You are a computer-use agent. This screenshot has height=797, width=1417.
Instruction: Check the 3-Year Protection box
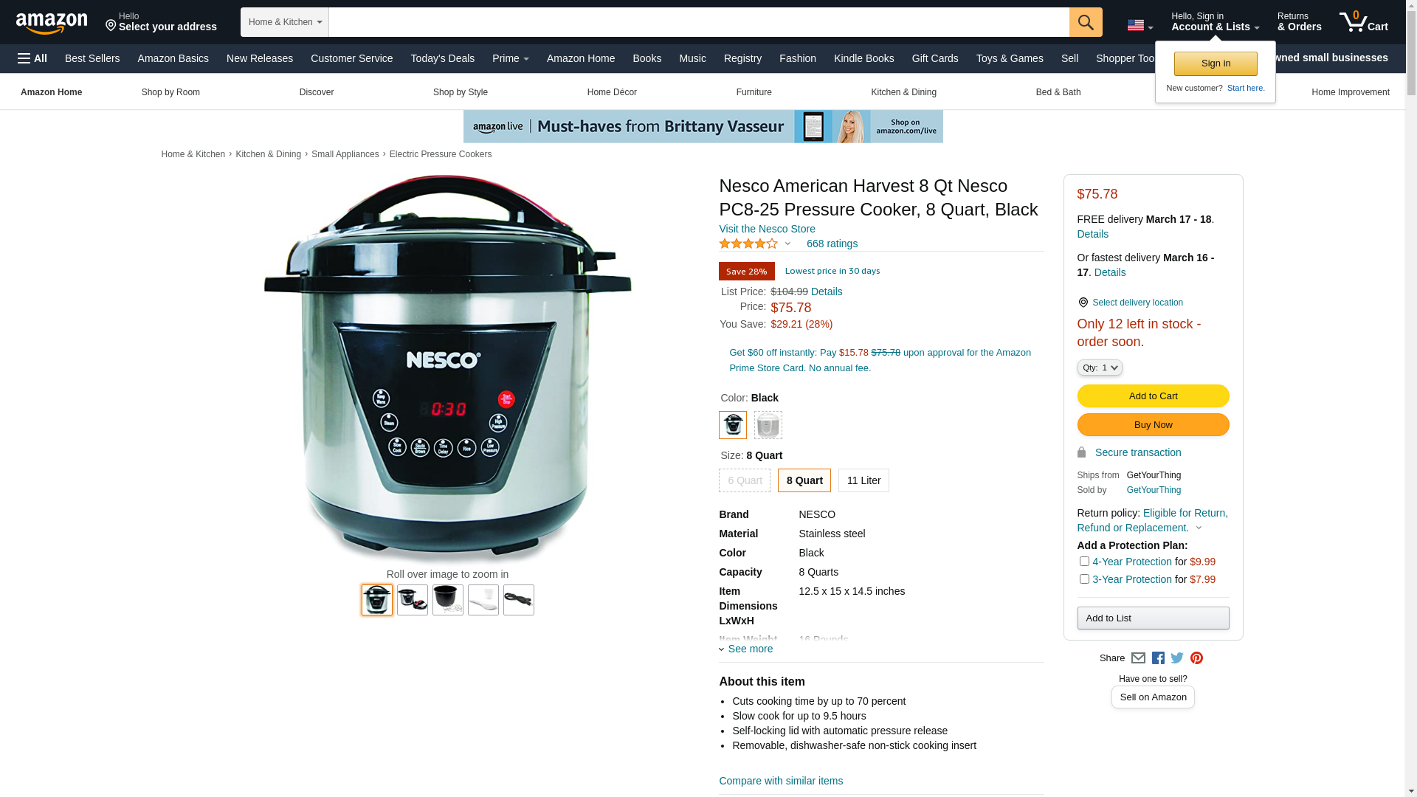(1084, 579)
